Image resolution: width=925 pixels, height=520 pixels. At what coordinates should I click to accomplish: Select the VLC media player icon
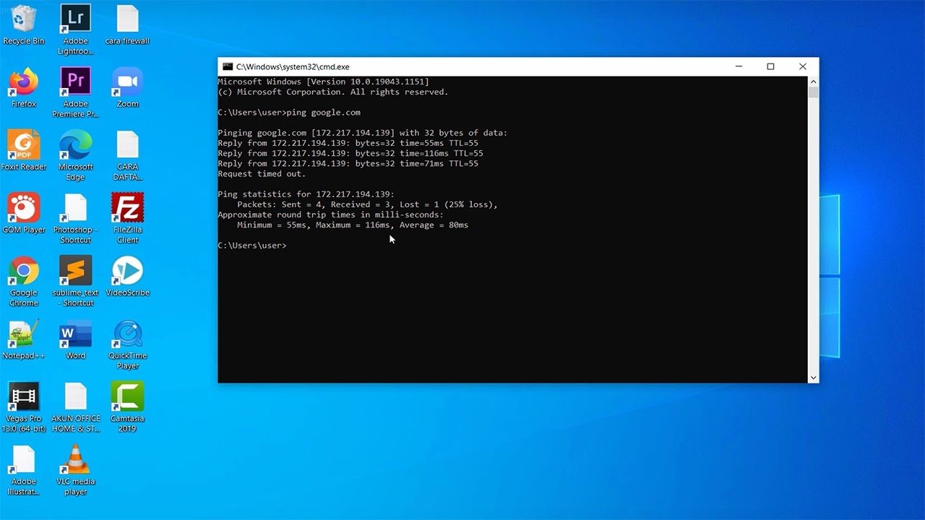75,469
